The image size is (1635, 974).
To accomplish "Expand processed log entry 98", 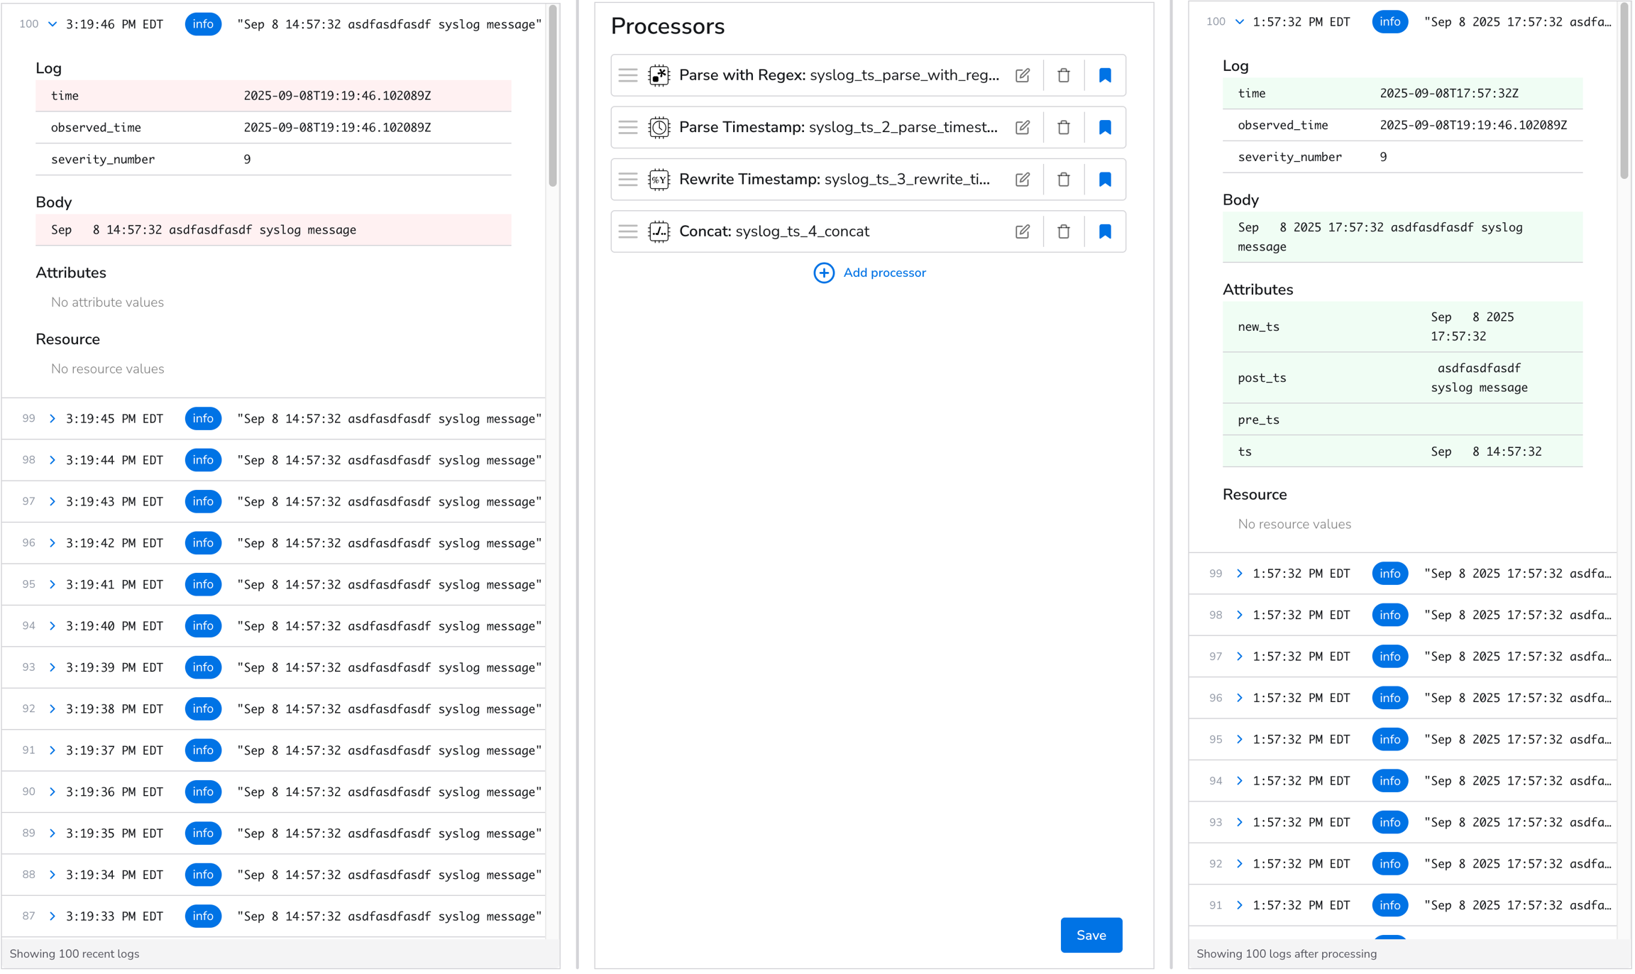I will tap(1240, 615).
